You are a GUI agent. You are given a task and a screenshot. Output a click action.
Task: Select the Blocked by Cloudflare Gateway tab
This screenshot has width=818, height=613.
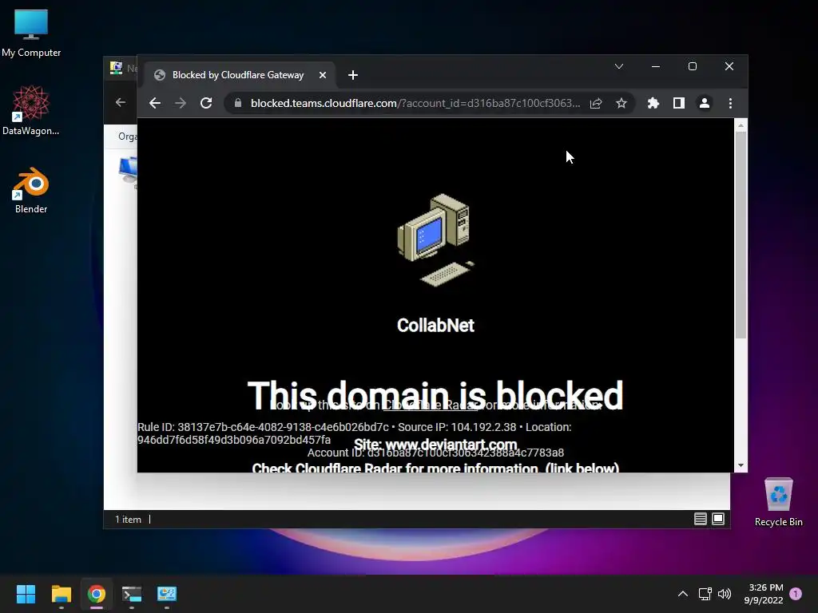(x=238, y=75)
